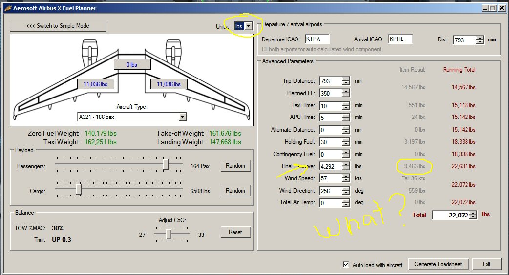Screen dimensions: 509x275
Task: Click the Tail 36 kts result text
Action: (x=413, y=178)
